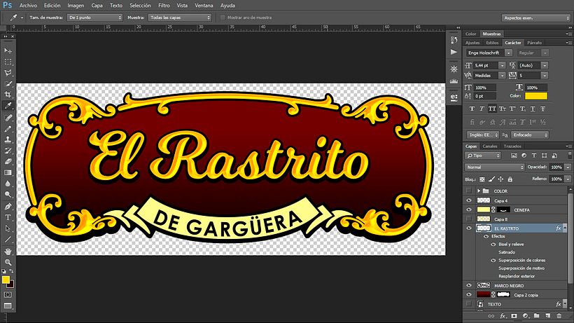Open 'Aspectos esen.' workspace dropdown
574x323 pixels.
pos(536,18)
